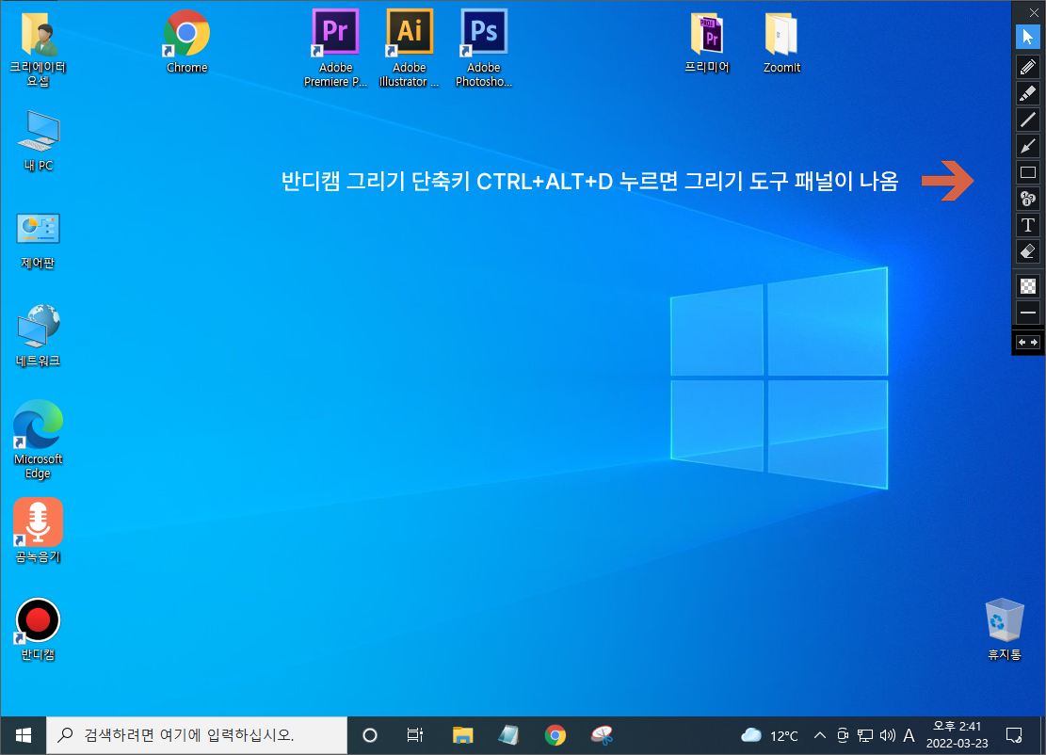Open the Snipping Tool on taskbar
1046x755 pixels.
click(x=602, y=735)
